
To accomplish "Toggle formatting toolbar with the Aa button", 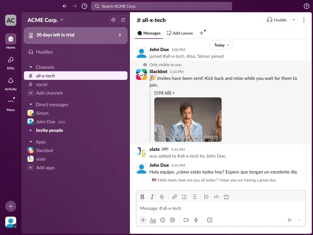I will coord(153,220).
